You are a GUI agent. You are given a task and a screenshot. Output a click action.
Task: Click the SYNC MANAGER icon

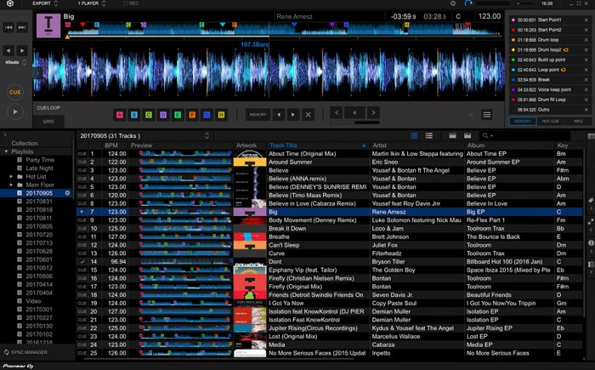7,351
